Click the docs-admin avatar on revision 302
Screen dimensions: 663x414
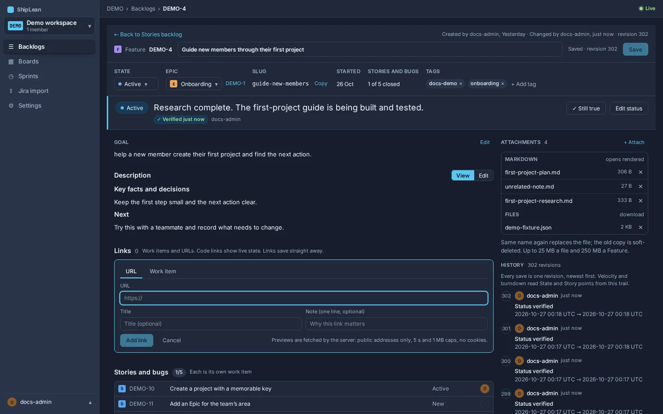(519, 296)
